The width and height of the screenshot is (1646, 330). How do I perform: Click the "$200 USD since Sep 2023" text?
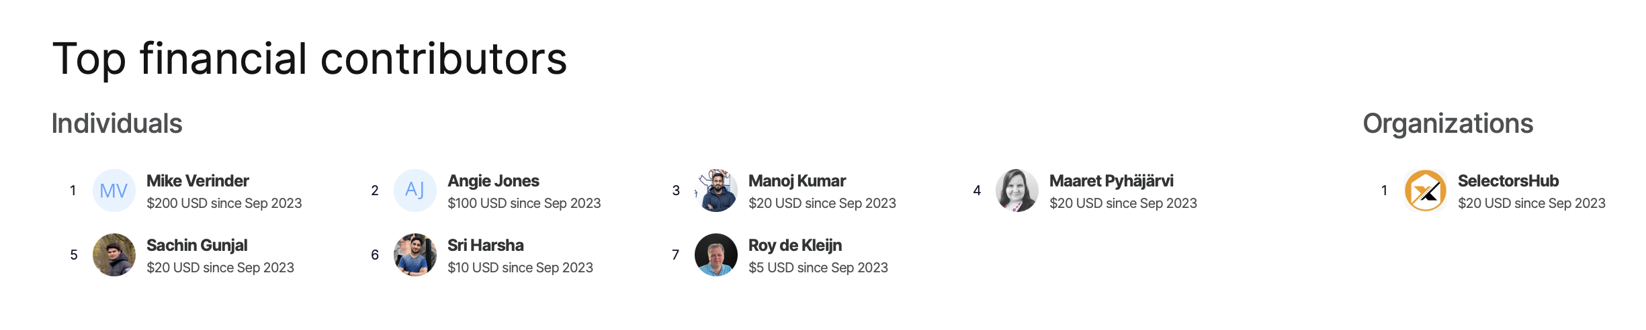[224, 203]
